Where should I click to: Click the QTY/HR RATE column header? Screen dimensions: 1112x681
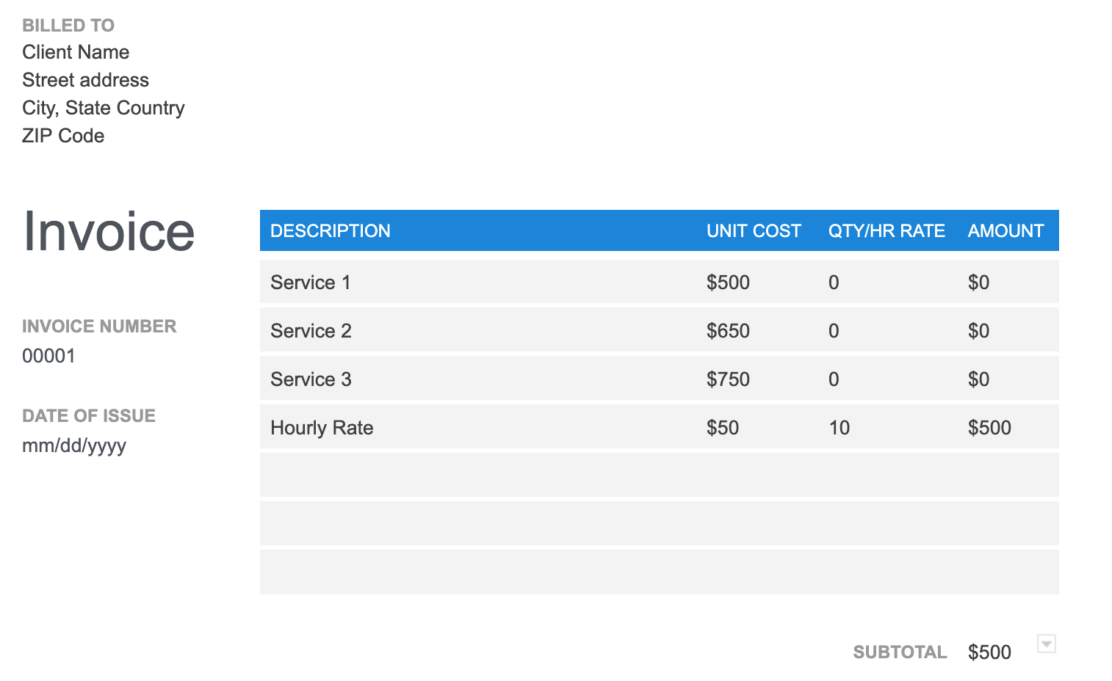pyautogui.click(x=887, y=230)
